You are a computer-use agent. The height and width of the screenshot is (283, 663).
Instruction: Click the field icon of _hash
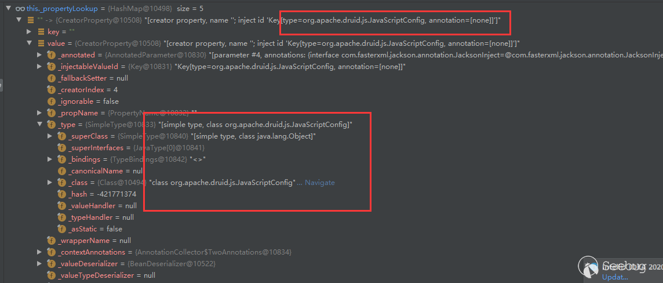pos(62,194)
